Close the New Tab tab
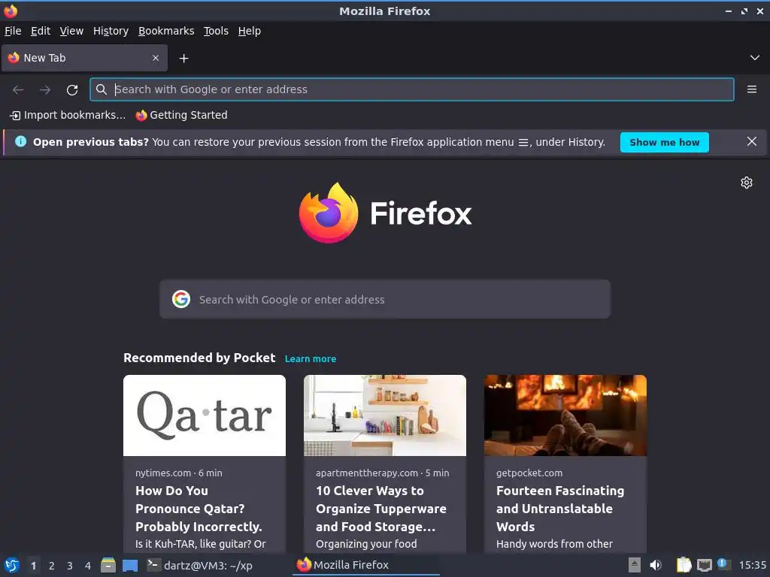Image resolution: width=770 pixels, height=577 pixels. point(155,58)
